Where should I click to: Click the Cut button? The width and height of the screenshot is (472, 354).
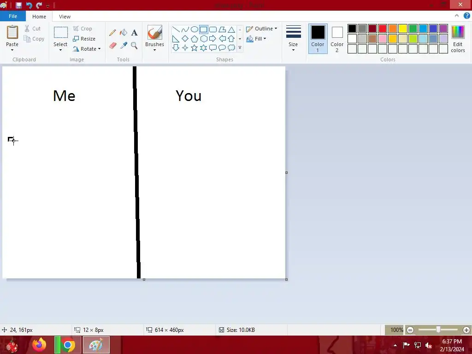coord(33,29)
